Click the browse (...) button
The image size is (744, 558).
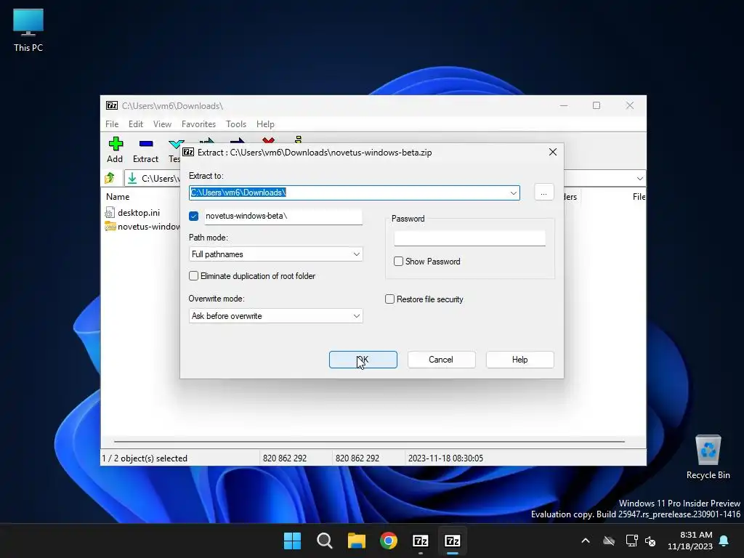pyautogui.click(x=543, y=193)
